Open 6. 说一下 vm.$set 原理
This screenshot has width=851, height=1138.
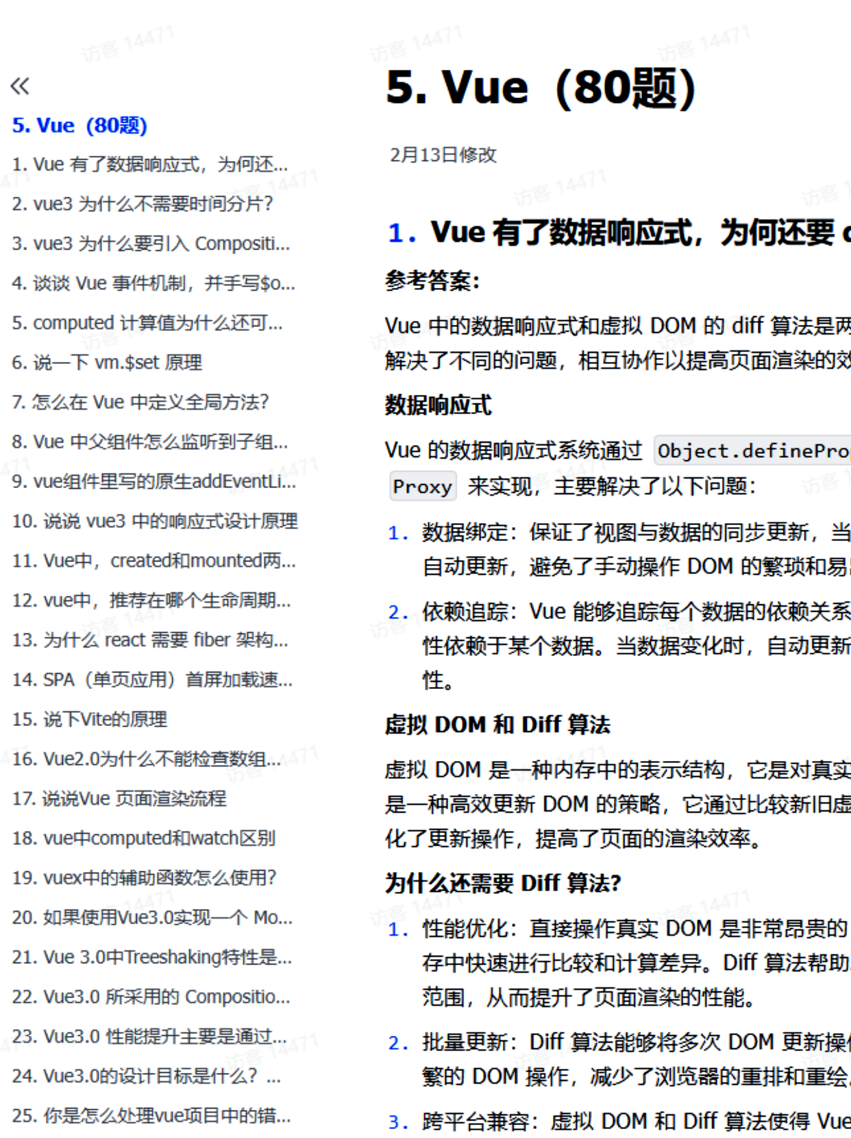[x=107, y=362]
